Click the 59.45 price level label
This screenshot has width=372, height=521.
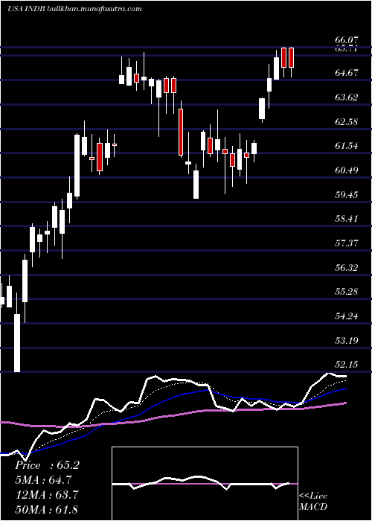pos(347,194)
